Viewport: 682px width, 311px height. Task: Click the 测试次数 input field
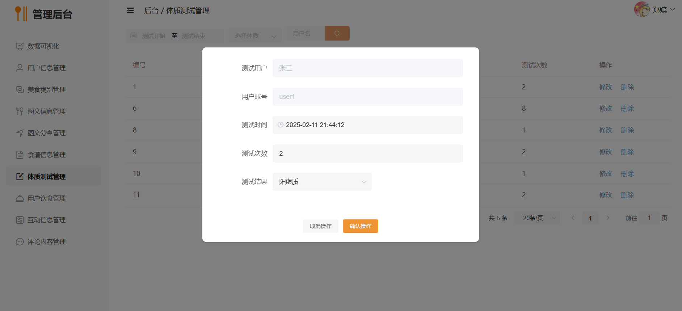pyautogui.click(x=368, y=154)
